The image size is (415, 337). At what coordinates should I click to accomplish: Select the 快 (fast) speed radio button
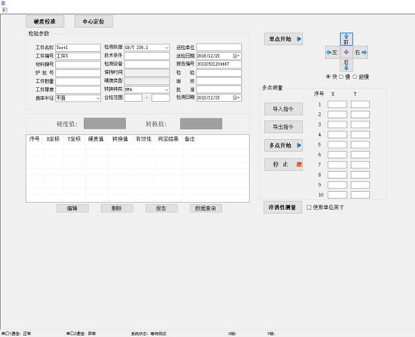[x=329, y=76]
